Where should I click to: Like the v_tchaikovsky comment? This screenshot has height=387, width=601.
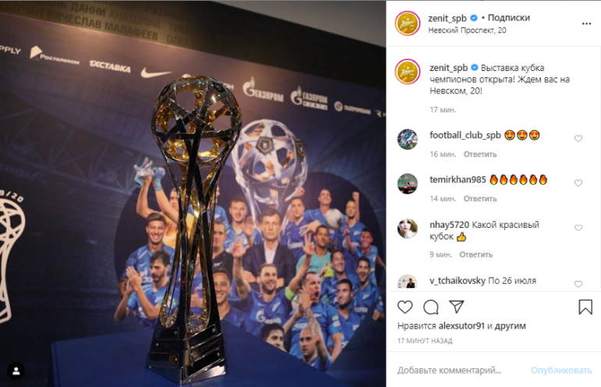coord(578,284)
